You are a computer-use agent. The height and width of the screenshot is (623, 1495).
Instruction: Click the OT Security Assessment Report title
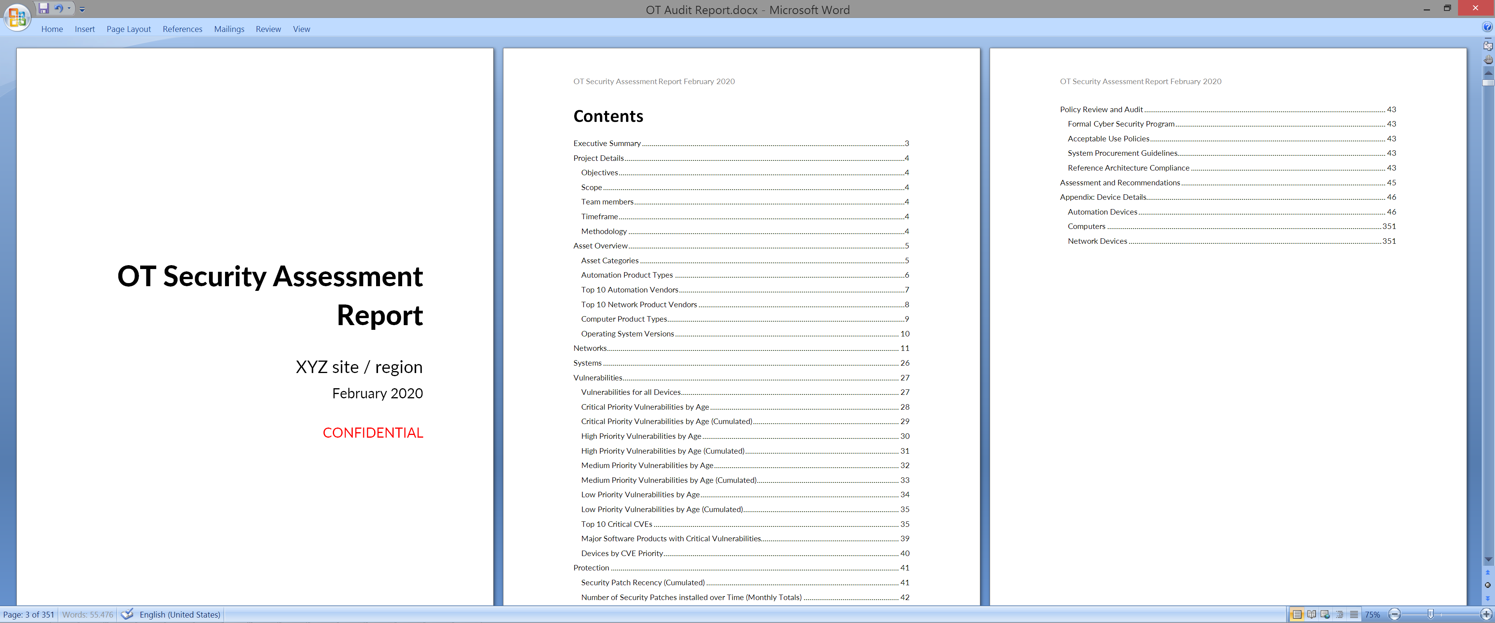click(x=270, y=296)
